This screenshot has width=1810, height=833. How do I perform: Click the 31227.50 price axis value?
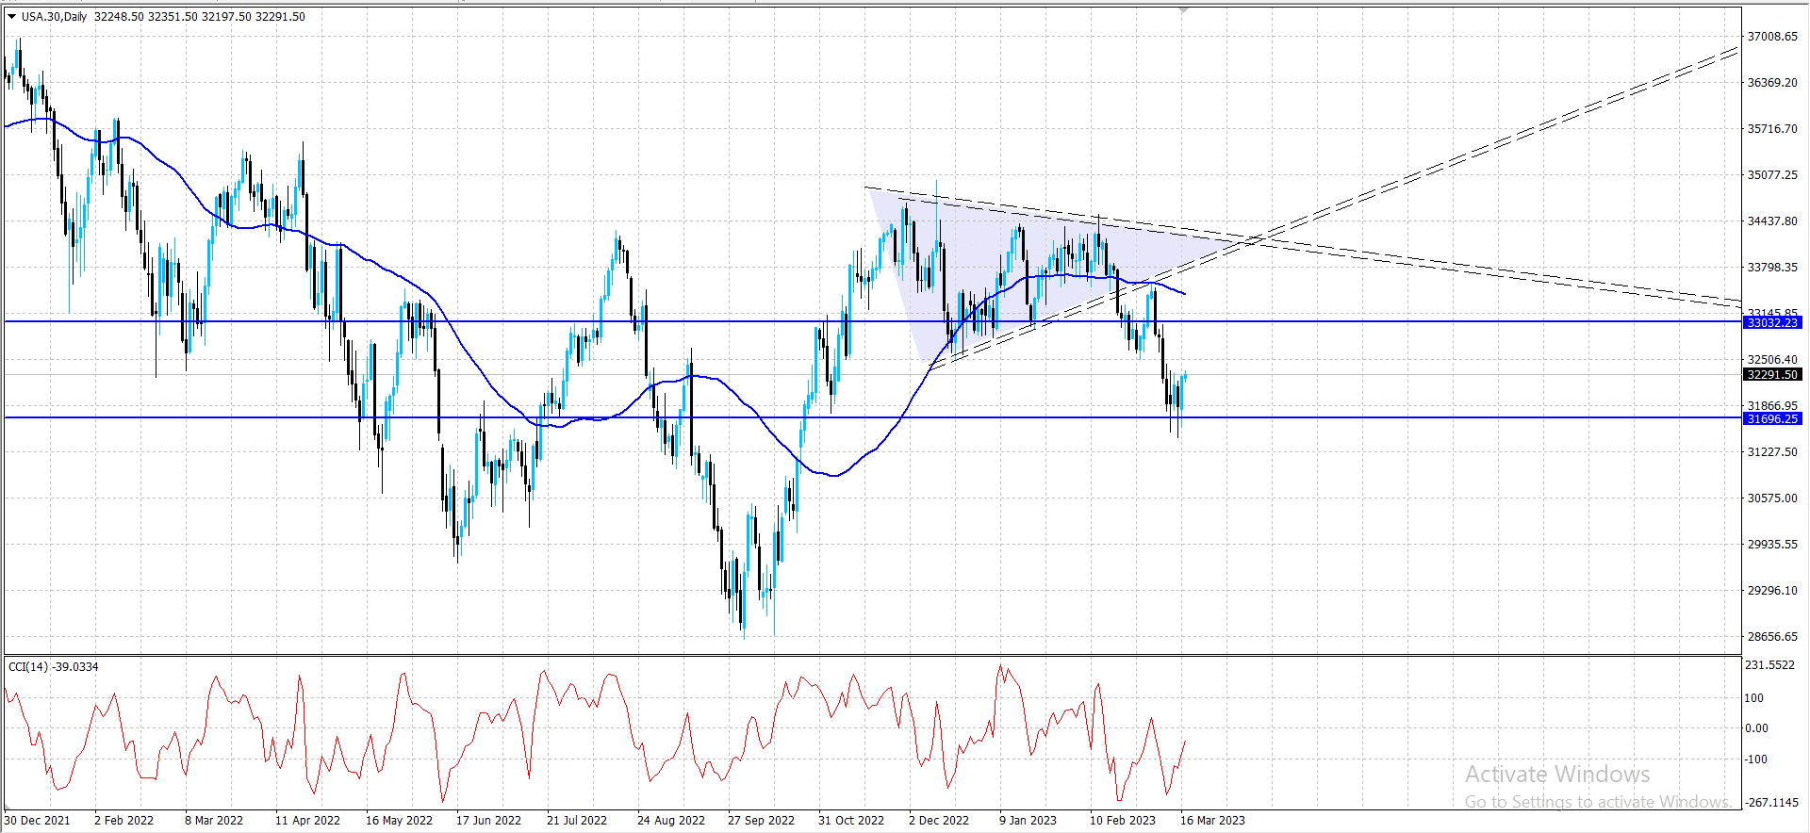coord(1772,452)
